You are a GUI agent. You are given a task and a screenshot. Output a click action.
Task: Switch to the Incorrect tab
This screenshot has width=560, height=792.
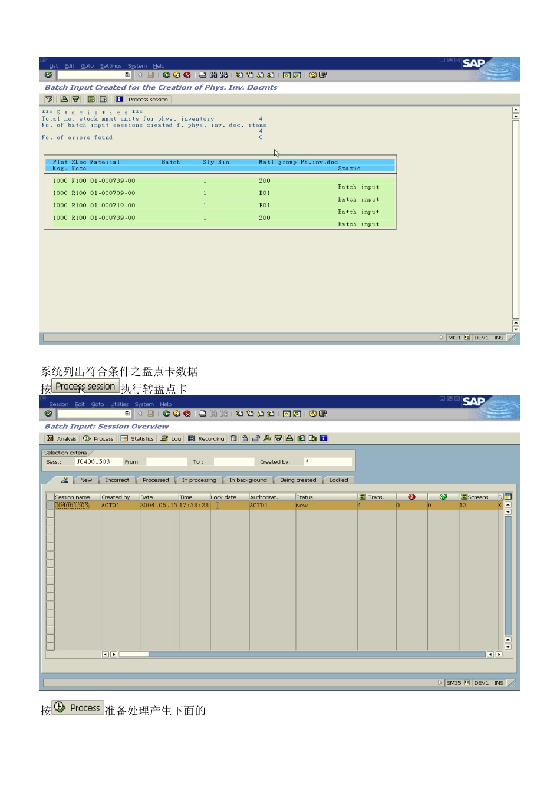117,480
